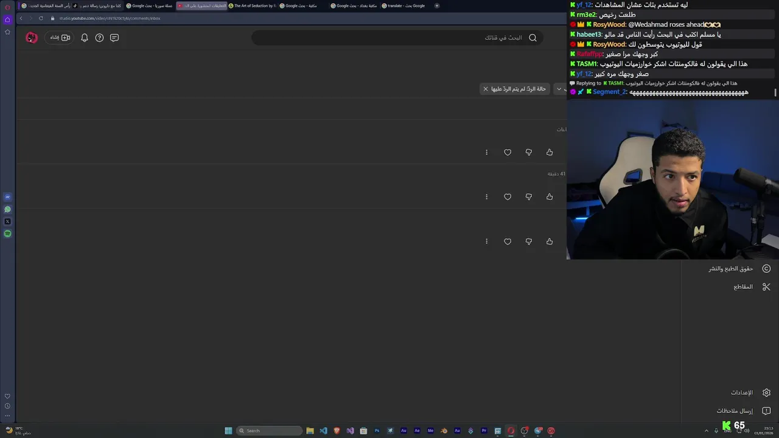Viewport: 779px width, 438px height.
Task: Remove the حالة الردّ filter chip with X
Action: point(486,89)
